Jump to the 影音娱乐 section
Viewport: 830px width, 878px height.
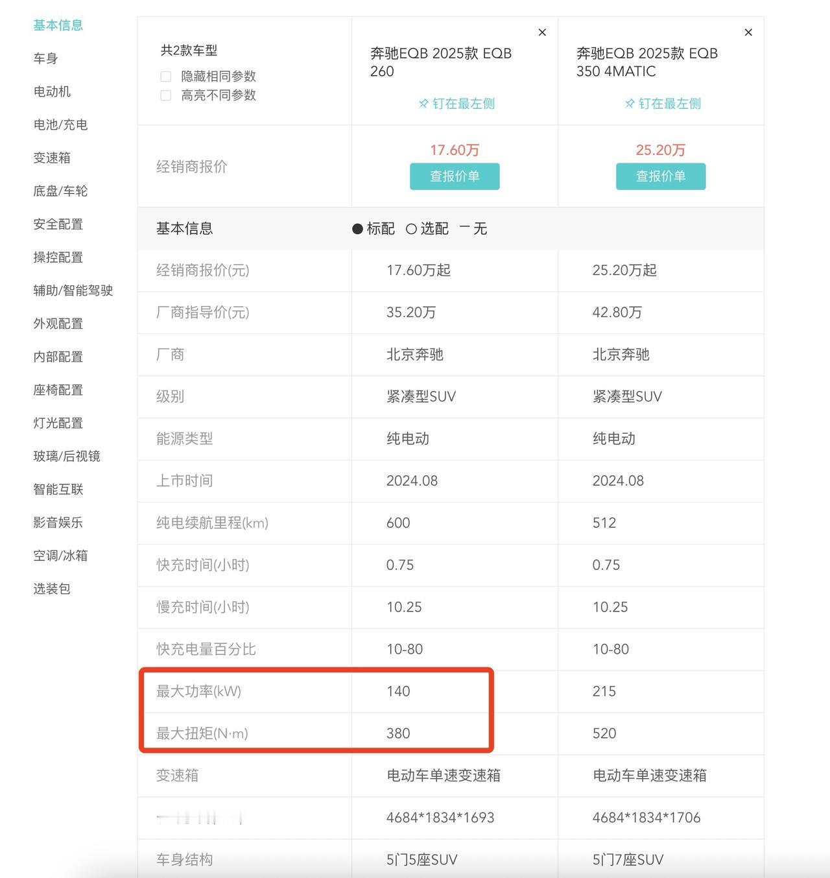pyautogui.click(x=58, y=522)
